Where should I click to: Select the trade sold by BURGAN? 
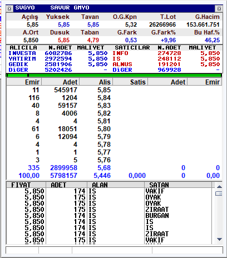[109, 216]
